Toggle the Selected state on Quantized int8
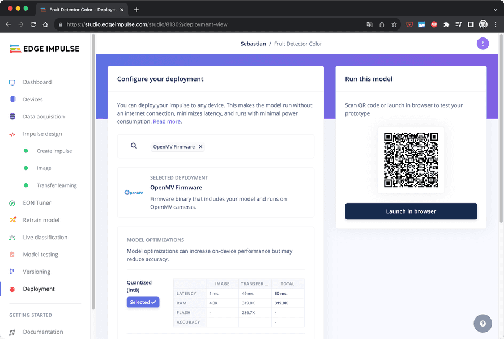The height and width of the screenshot is (339, 504). 143,302
